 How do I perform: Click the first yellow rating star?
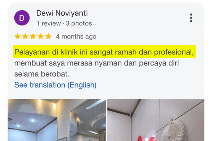(18, 36)
